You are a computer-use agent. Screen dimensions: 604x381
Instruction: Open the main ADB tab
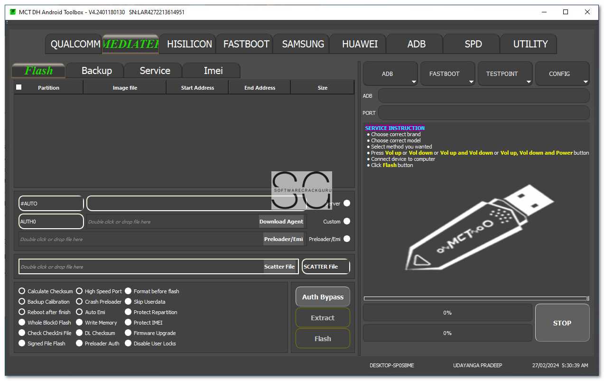click(x=415, y=44)
